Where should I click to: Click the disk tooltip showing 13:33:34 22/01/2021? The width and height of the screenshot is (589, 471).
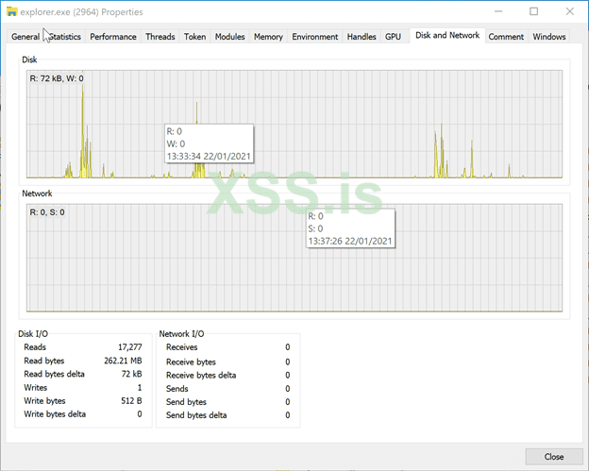pyautogui.click(x=209, y=143)
